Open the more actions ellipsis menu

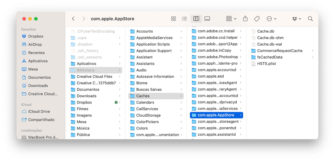(x=271, y=19)
